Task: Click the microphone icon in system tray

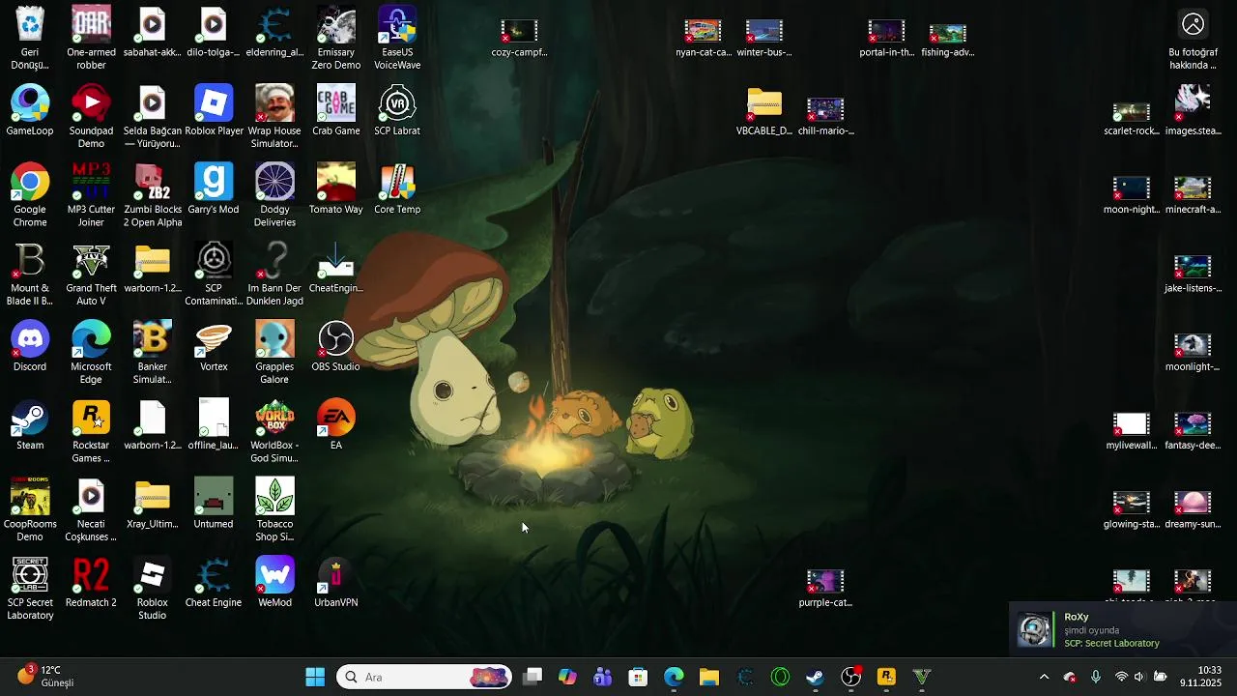Action: pos(1096,677)
